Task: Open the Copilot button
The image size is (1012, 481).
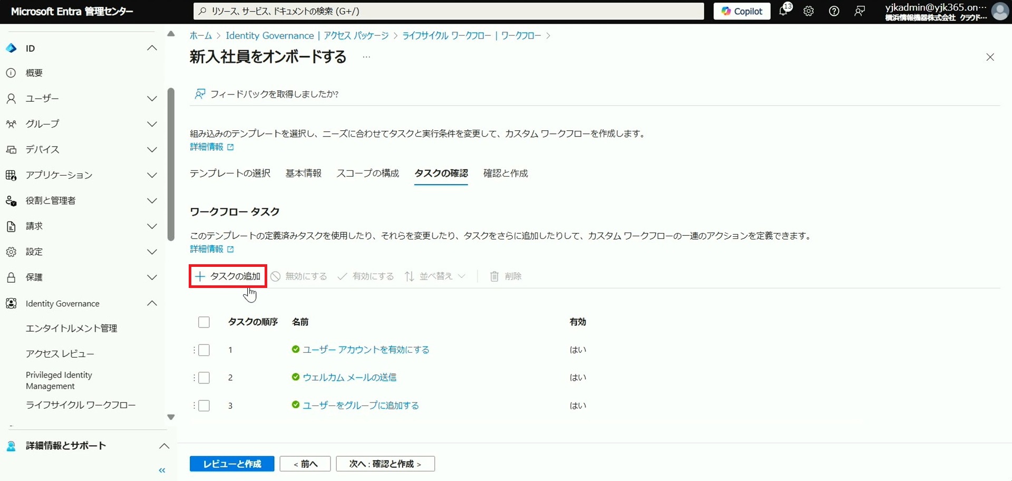Action: tap(742, 11)
